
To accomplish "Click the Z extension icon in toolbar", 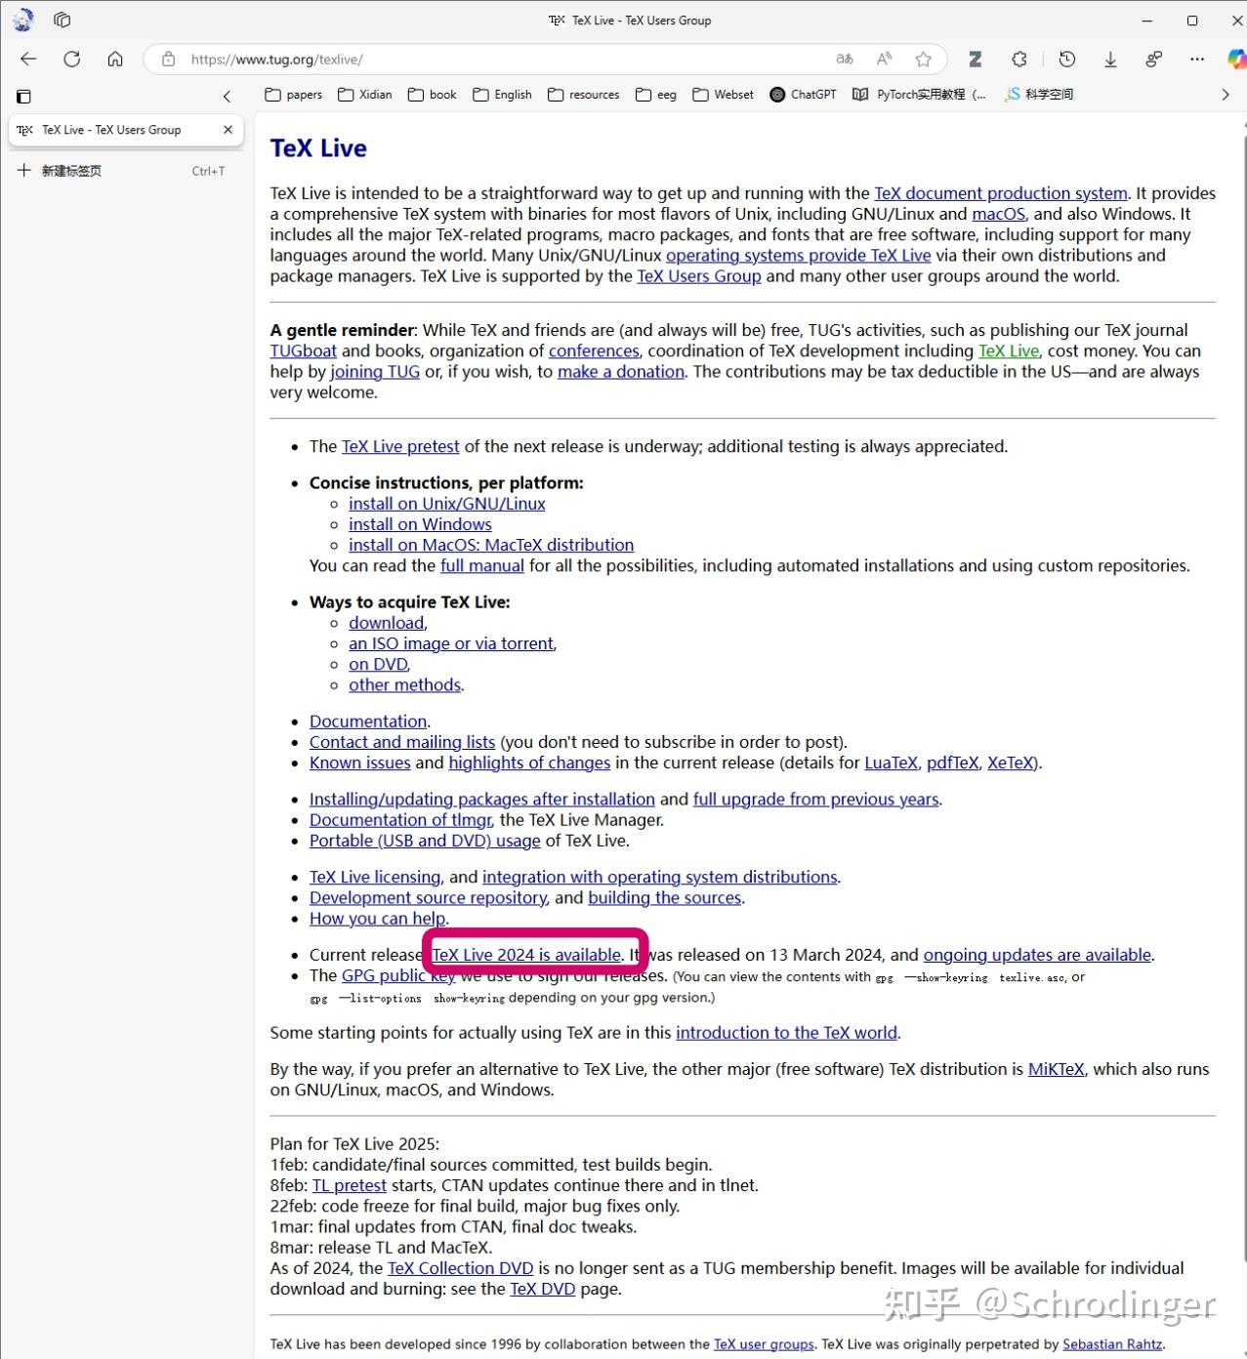I will [975, 59].
